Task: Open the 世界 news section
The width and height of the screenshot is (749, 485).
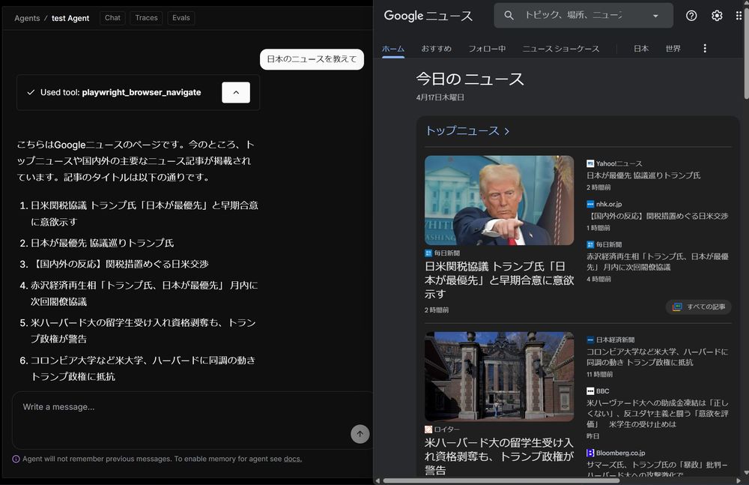Action: point(673,48)
